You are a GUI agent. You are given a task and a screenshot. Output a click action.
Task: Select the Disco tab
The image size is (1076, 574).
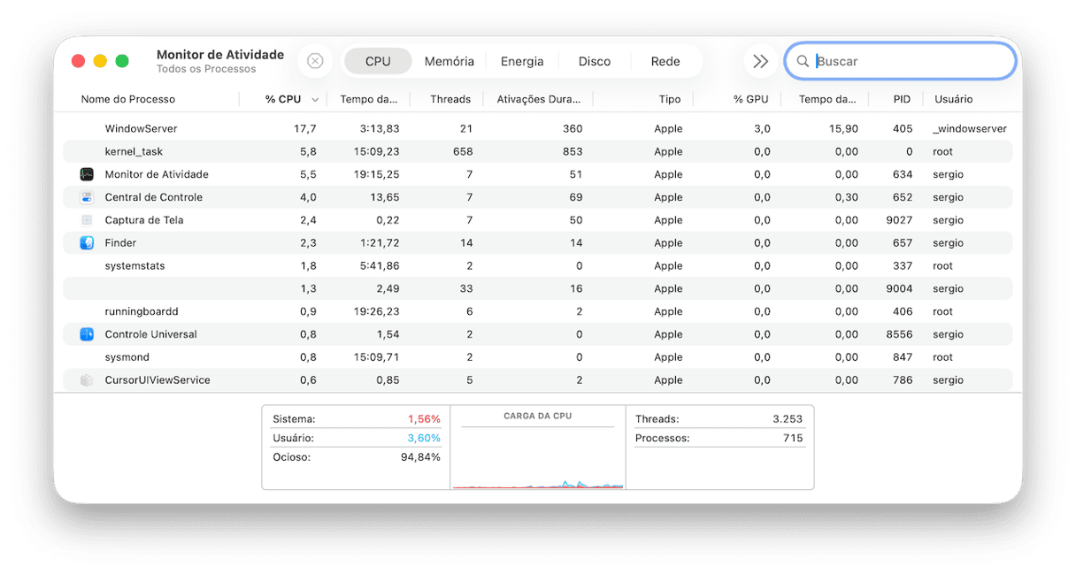(x=595, y=61)
